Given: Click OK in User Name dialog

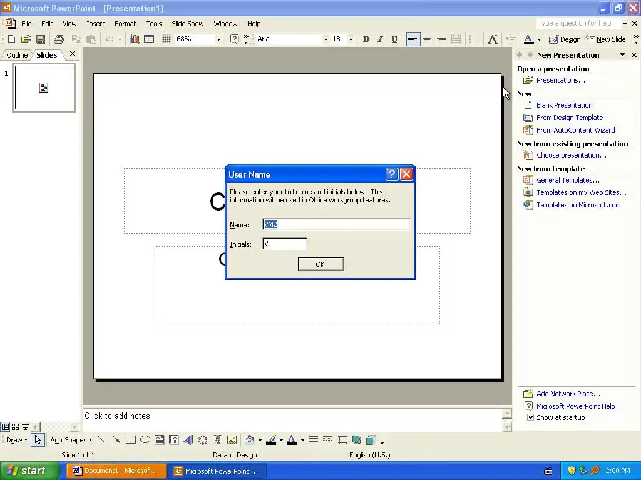Looking at the screenshot, I should click(x=320, y=264).
